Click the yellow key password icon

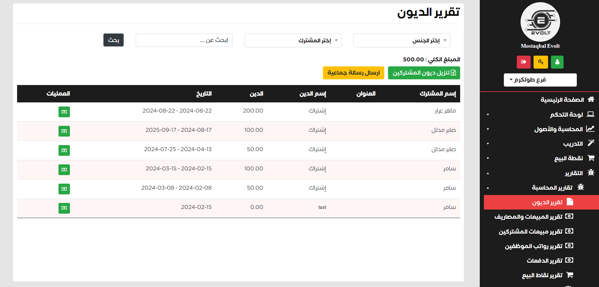coord(540,62)
